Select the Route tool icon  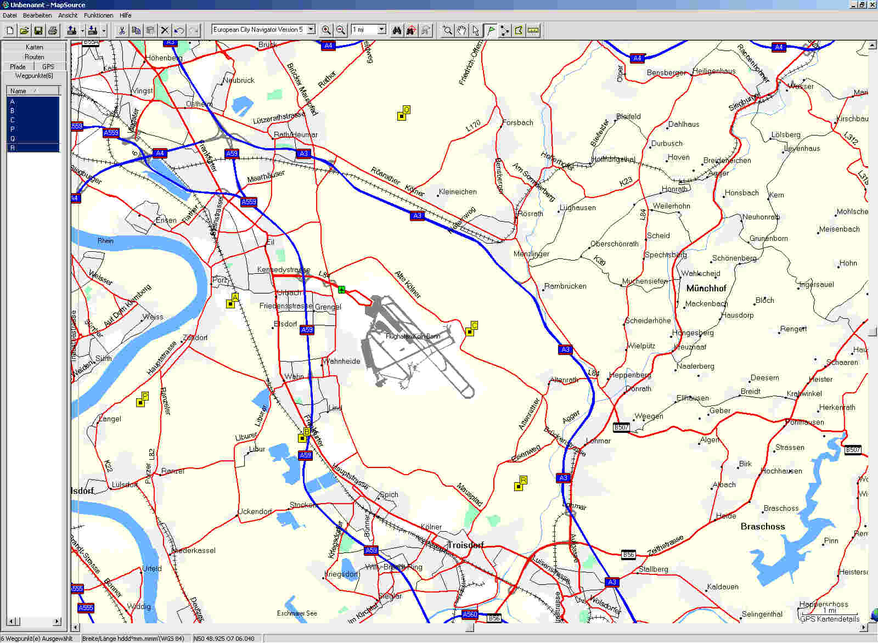pos(504,30)
